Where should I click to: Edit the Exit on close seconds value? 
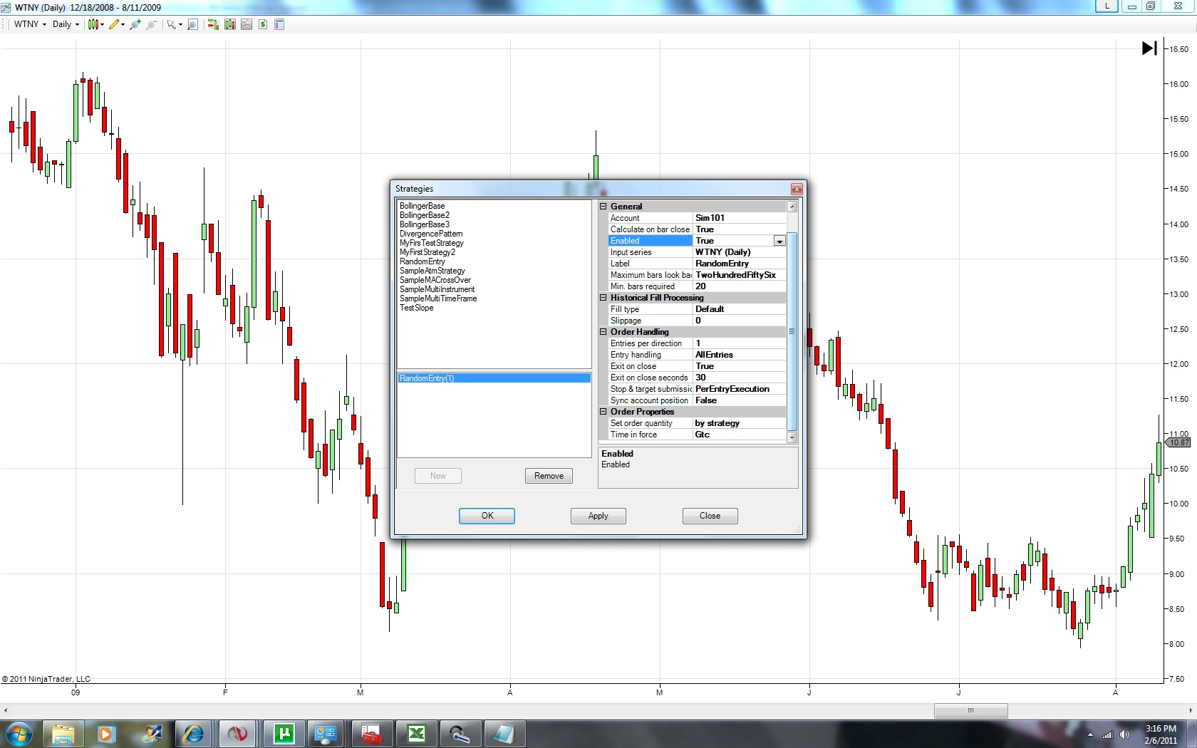740,378
